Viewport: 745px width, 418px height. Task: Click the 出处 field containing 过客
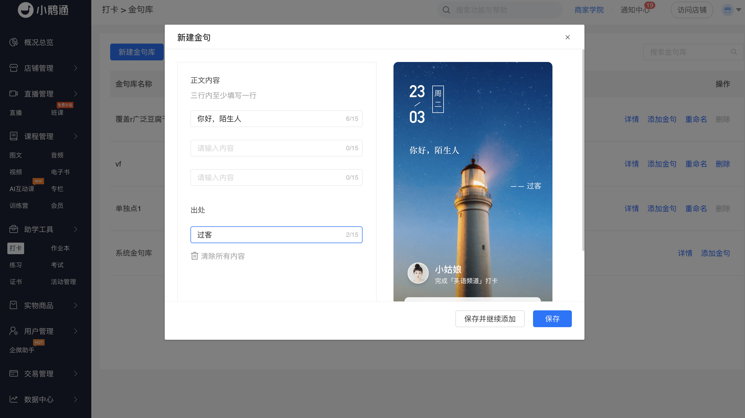coord(276,234)
